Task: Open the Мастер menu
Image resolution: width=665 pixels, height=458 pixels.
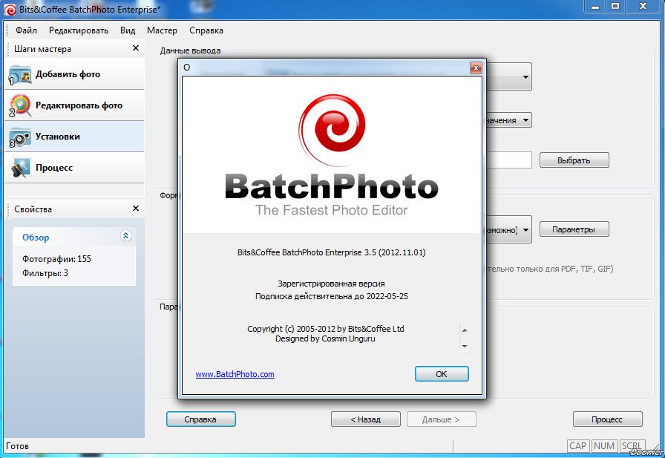Action: tap(162, 30)
